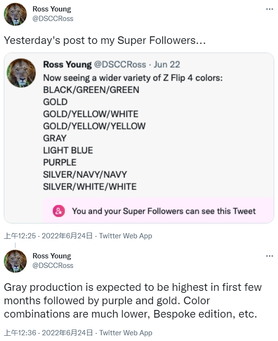Click the 'You and your Super Followers' banner

pyautogui.click(x=159, y=211)
